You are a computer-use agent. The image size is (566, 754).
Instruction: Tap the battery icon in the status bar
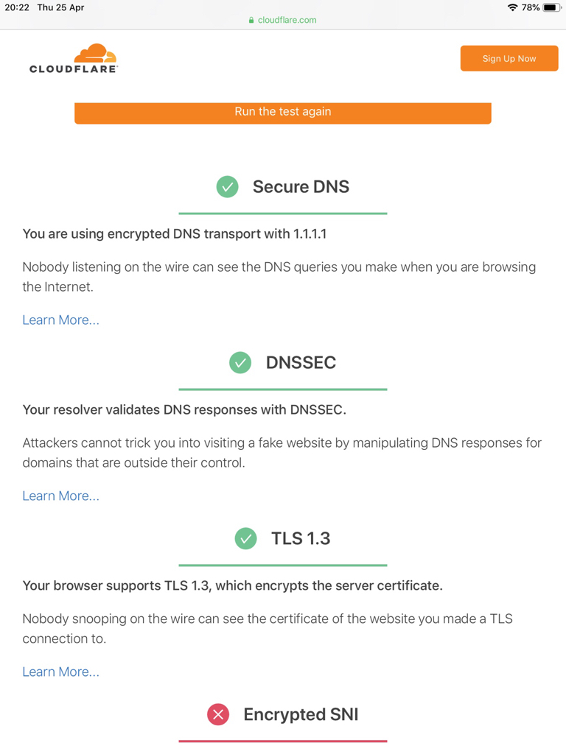551,7
